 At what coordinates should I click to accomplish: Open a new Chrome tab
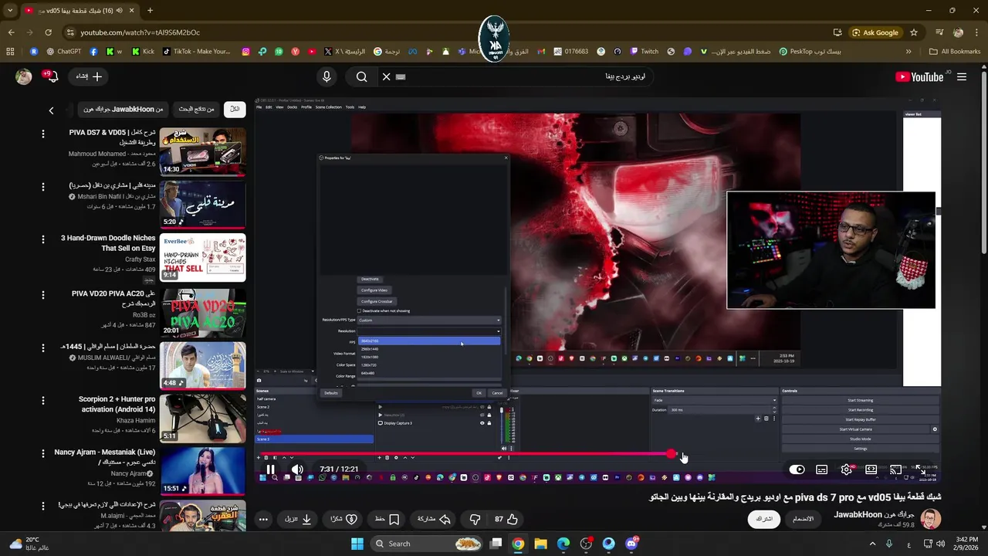click(150, 10)
